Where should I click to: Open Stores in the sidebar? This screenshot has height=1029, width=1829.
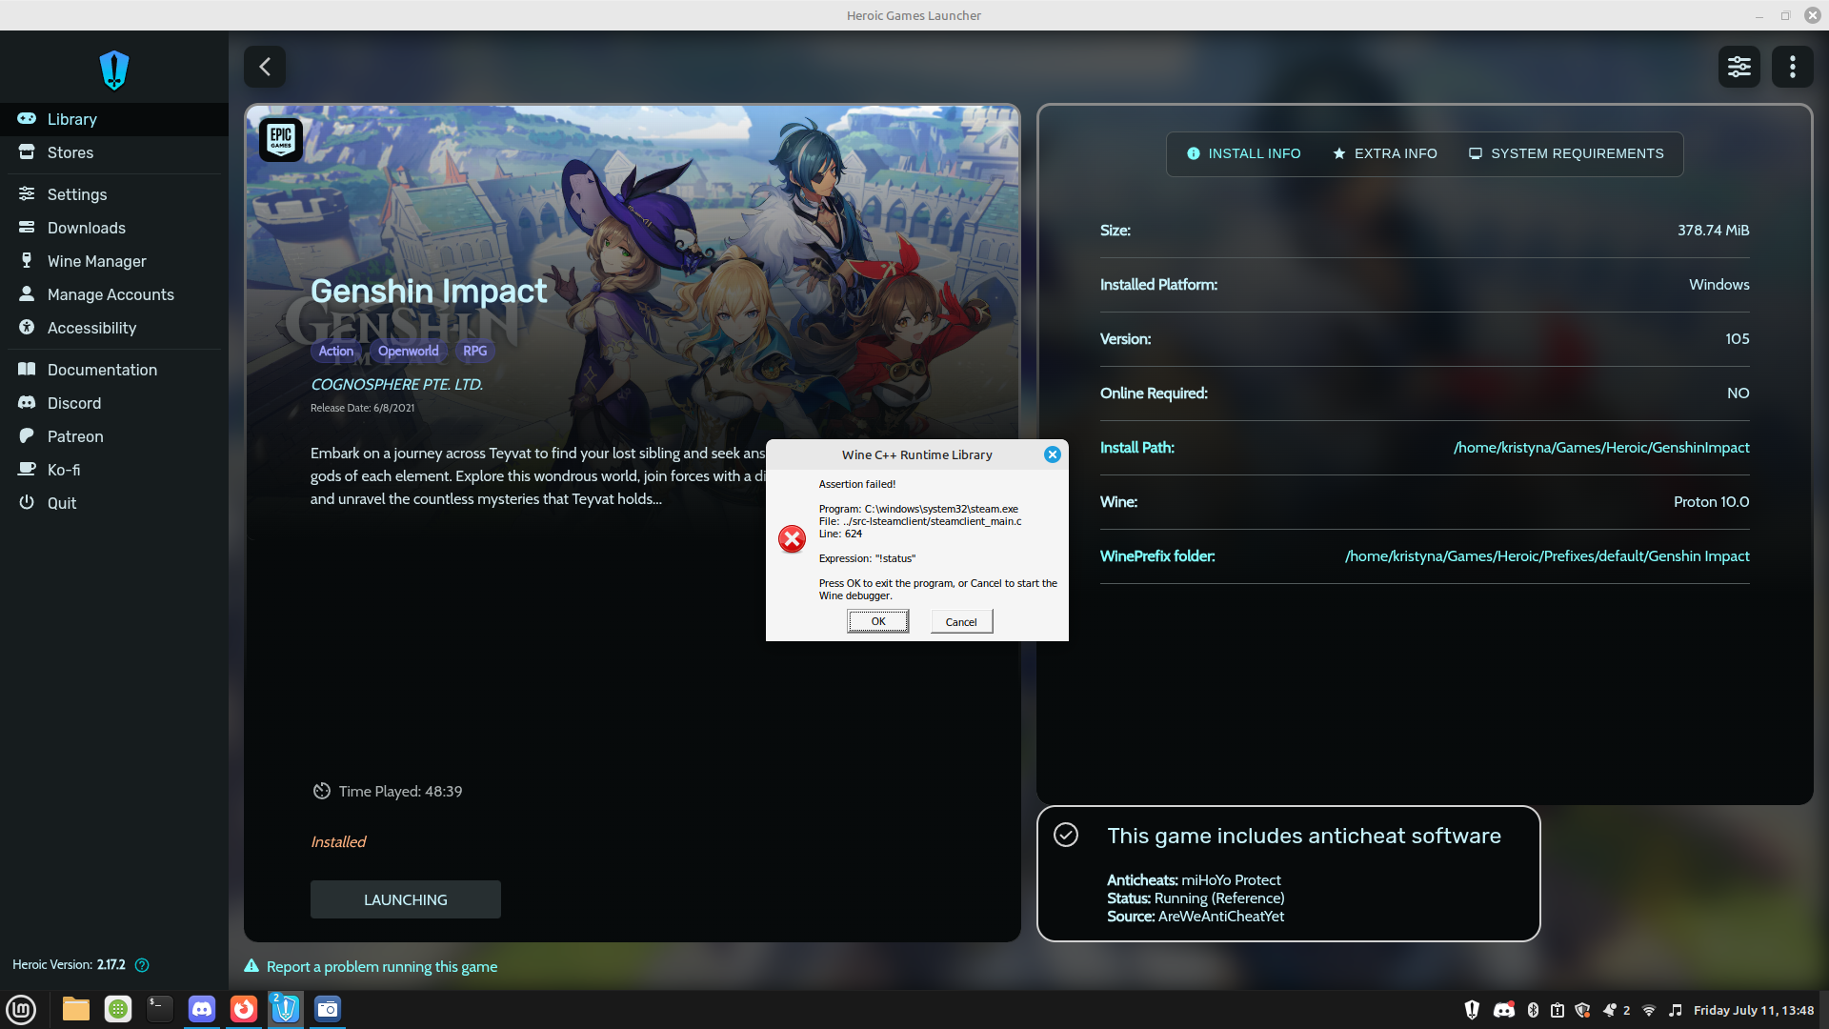pyautogui.click(x=114, y=152)
